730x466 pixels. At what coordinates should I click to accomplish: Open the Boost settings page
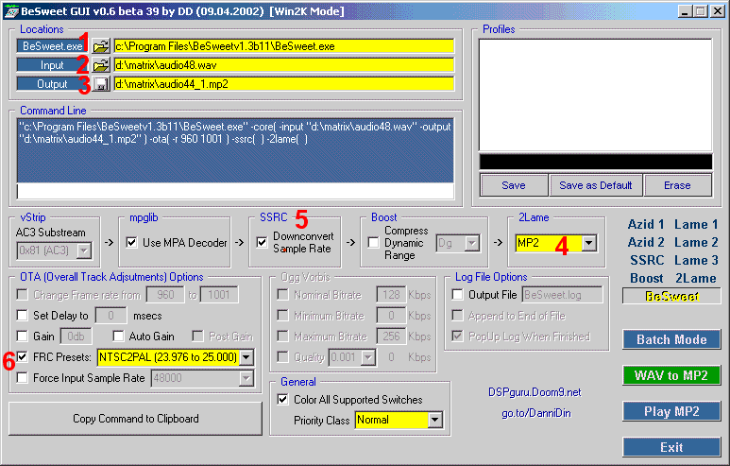647,278
